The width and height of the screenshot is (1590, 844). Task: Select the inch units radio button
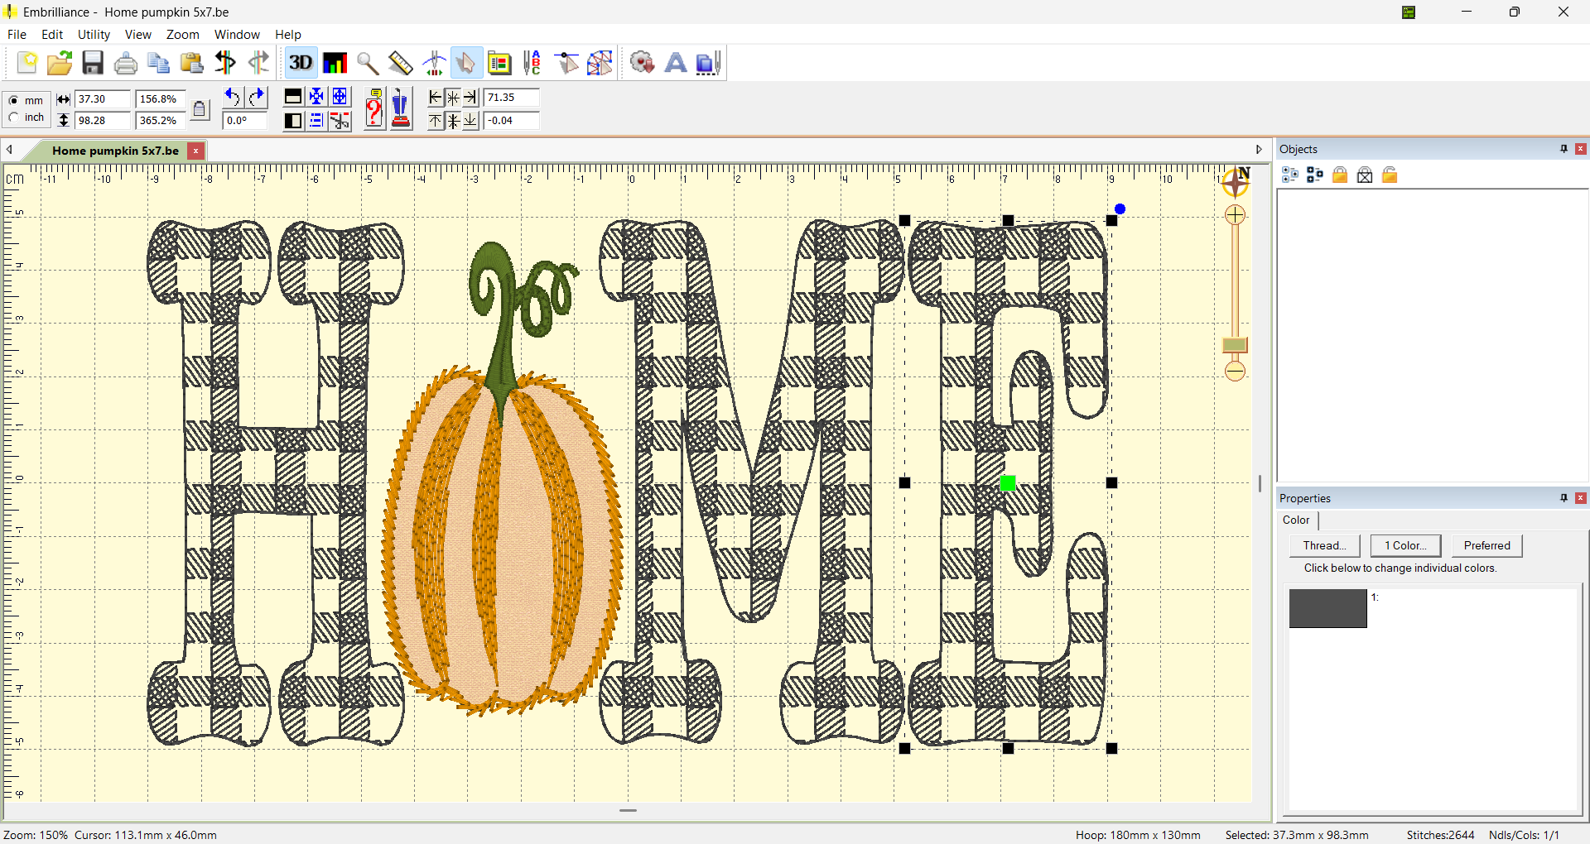14,117
